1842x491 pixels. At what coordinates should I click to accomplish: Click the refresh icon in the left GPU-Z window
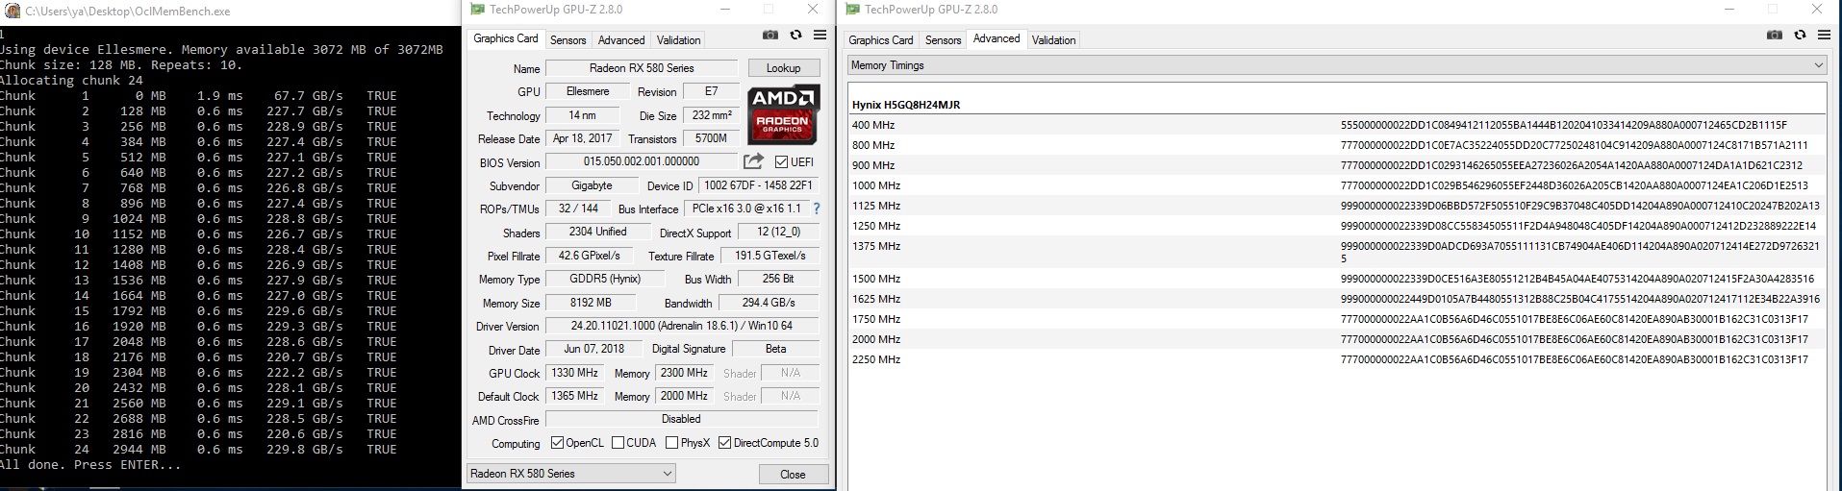click(x=795, y=36)
